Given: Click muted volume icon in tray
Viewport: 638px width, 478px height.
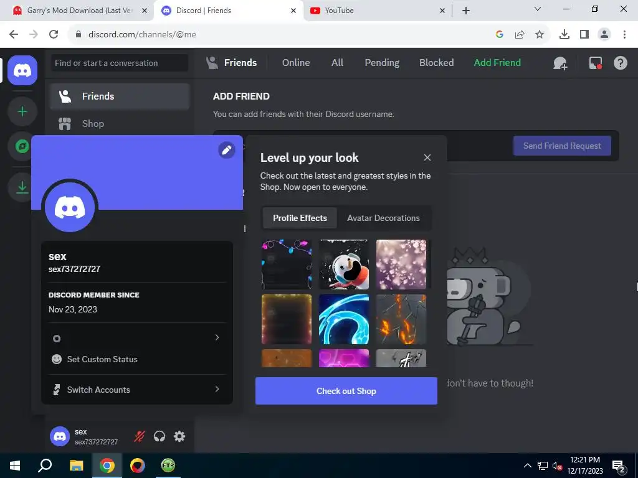Looking at the screenshot, I should click(x=557, y=466).
